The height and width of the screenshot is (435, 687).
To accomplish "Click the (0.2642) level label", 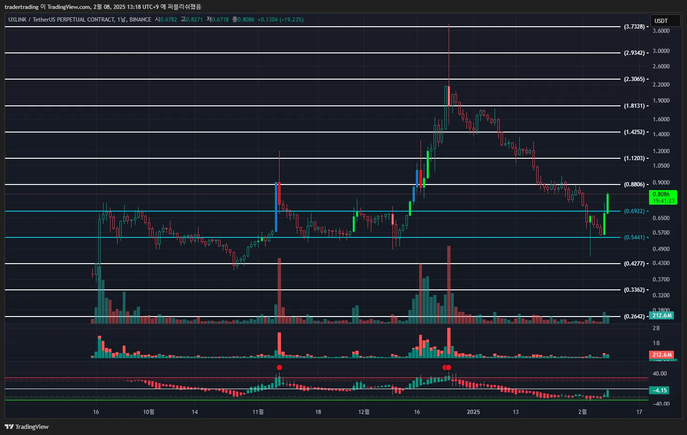I will pos(634,317).
